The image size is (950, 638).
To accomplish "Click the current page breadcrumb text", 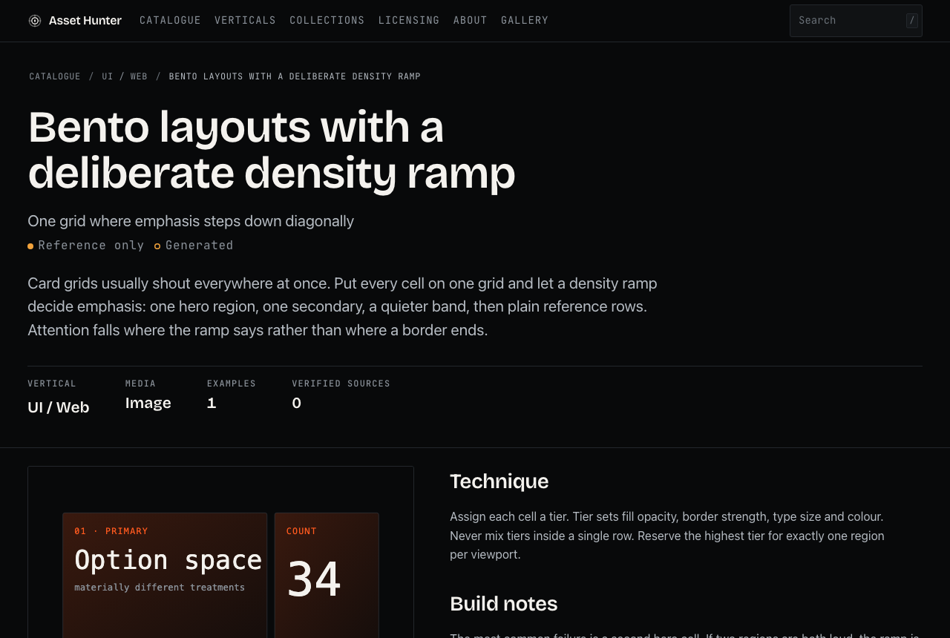I will (295, 76).
